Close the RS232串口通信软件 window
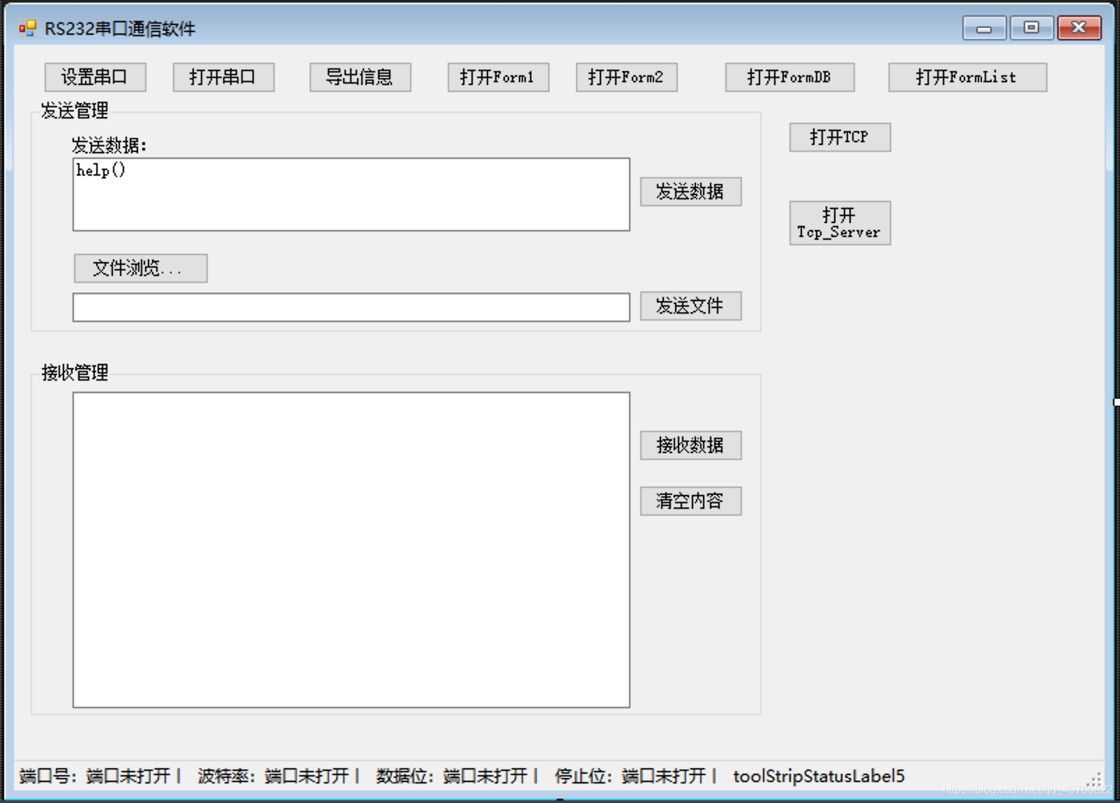1120x803 pixels. (1079, 28)
